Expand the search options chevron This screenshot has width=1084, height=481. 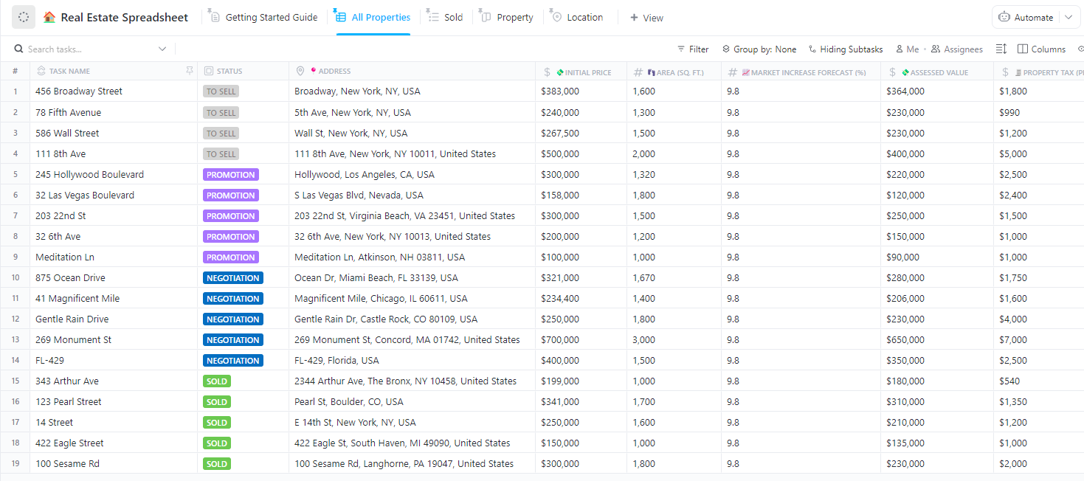pyautogui.click(x=162, y=49)
